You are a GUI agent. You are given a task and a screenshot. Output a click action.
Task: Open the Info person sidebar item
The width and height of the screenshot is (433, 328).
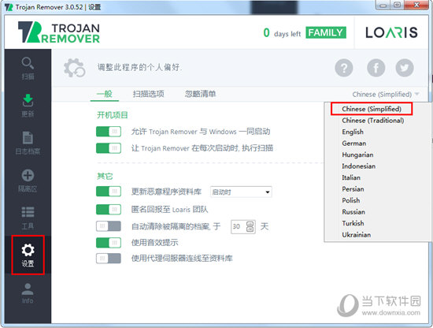28,293
